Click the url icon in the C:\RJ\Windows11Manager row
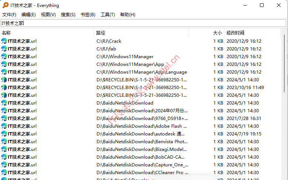 click(x=4, y=57)
